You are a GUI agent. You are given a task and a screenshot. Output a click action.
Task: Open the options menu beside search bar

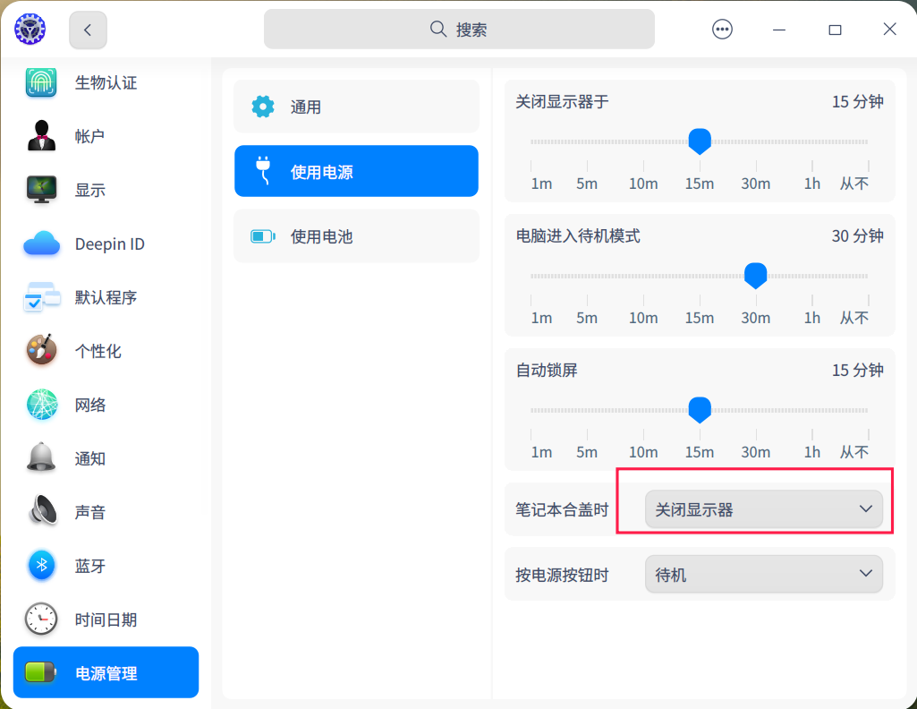point(722,29)
